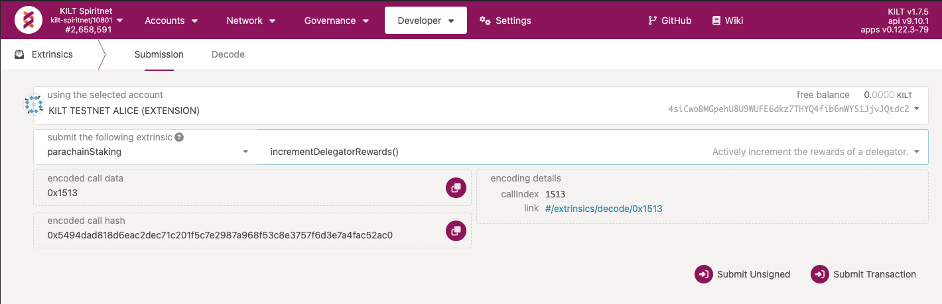The height and width of the screenshot is (304, 942).
Task: Copy the encoded call hash
Action: click(456, 230)
